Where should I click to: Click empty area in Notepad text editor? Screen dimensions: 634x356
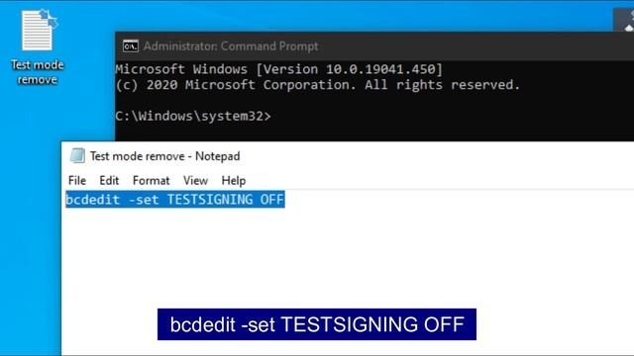tap(348, 258)
